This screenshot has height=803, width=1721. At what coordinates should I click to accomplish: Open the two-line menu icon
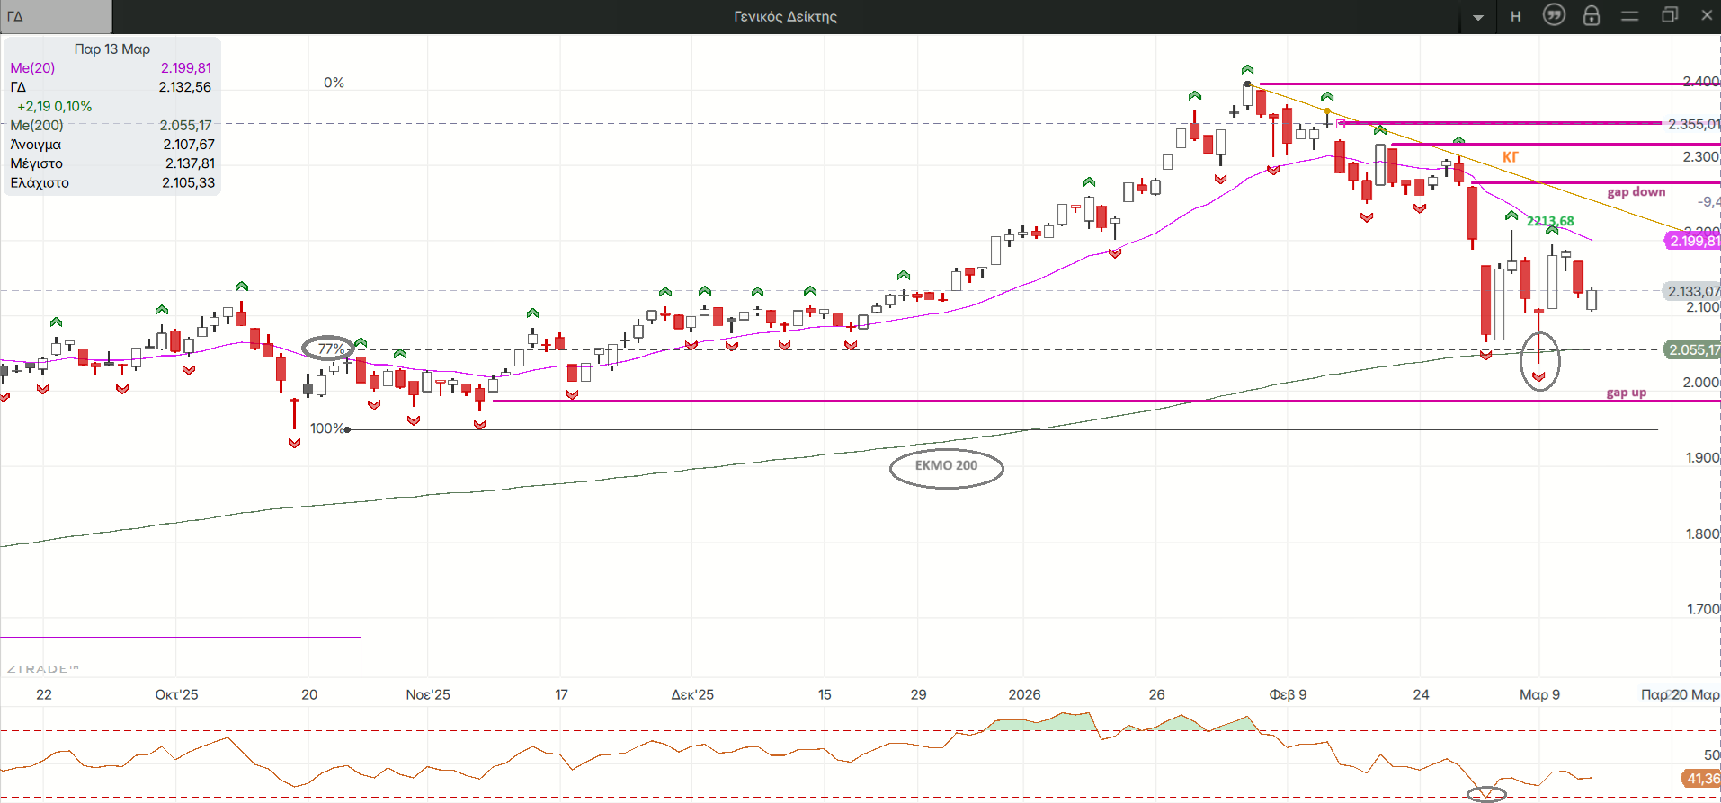coord(1629,15)
